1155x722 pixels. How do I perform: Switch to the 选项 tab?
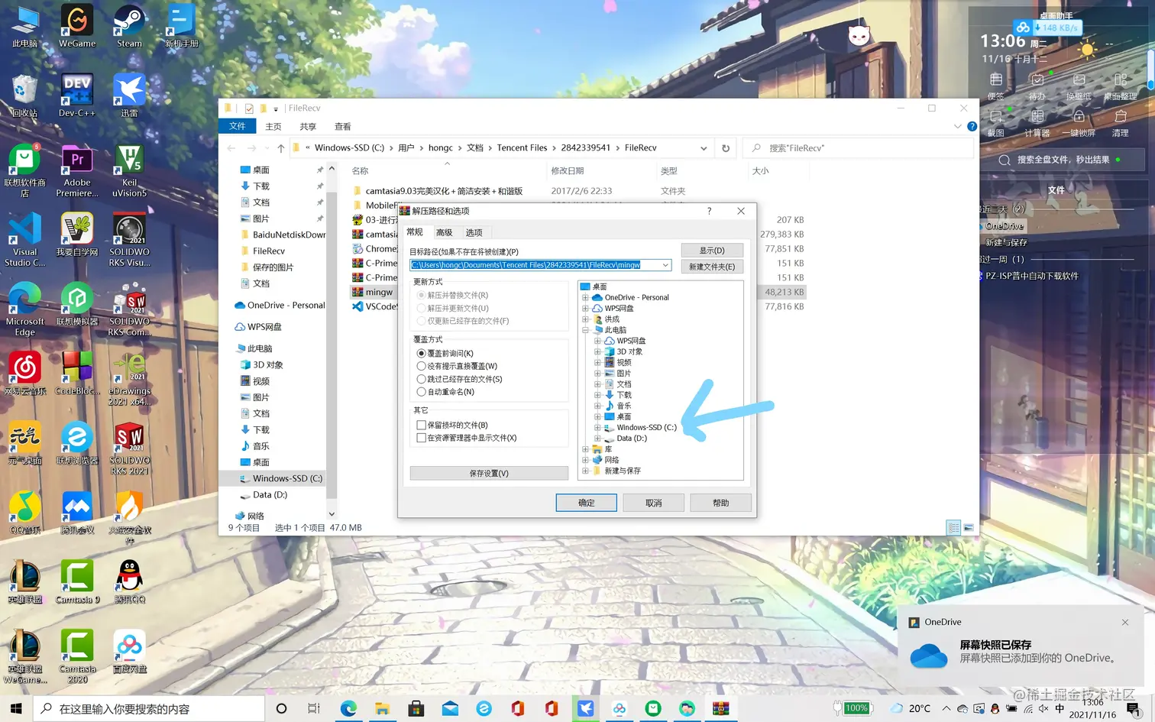[x=474, y=233]
